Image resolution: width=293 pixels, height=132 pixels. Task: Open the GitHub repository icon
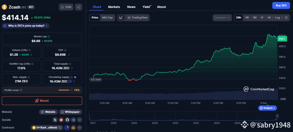tap(67, 120)
